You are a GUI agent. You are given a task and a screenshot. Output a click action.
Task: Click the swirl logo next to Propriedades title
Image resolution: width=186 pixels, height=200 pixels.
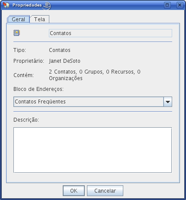47,6
